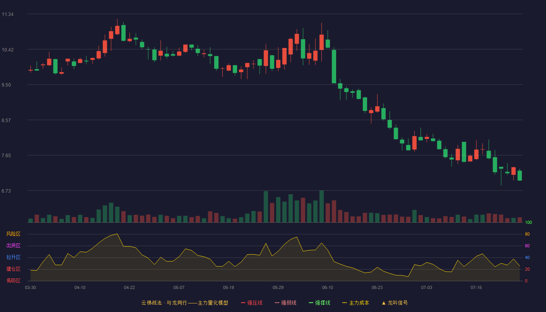The height and width of the screenshot is (312, 546).
Task: Toggle the 强弱线 legend series
Action: pyautogui.click(x=285, y=303)
